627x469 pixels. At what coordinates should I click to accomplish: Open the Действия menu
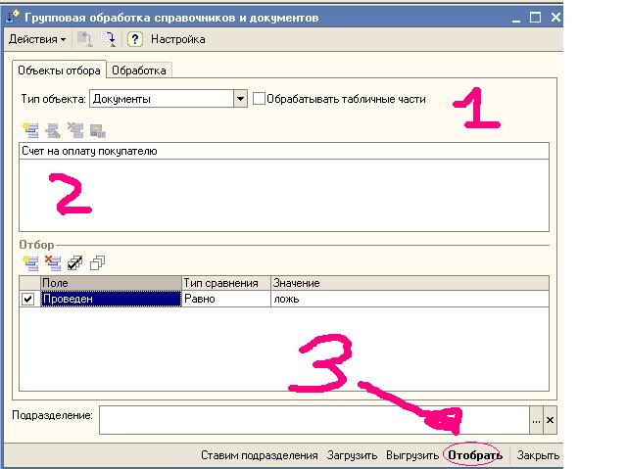click(37, 39)
